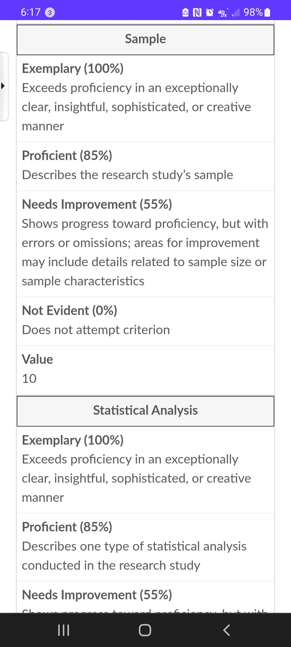Select the Statistical Analysis criterion header
Screen dimensions: 291x647
point(145,411)
